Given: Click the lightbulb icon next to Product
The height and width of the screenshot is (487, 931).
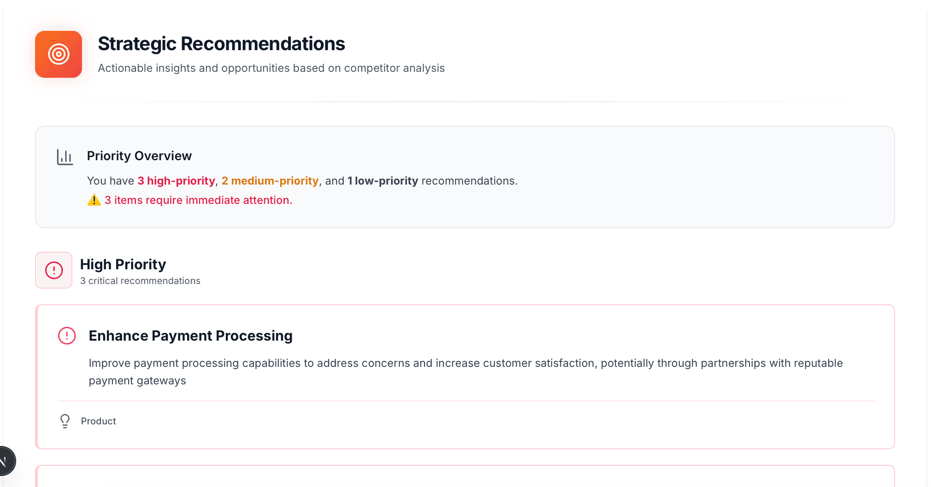Looking at the screenshot, I should pyautogui.click(x=65, y=421).
